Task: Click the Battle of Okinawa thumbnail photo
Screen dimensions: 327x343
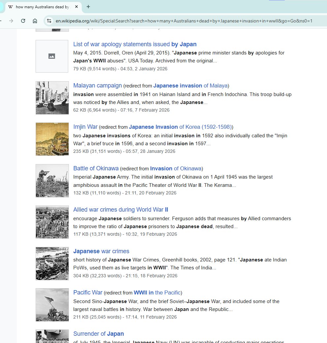Action: [52, 181]
